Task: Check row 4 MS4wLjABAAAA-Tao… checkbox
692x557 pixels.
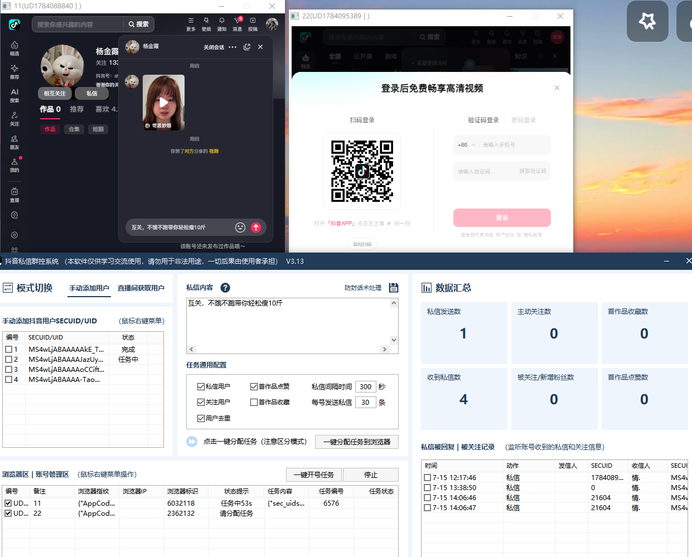Action: tap(8, 380)
